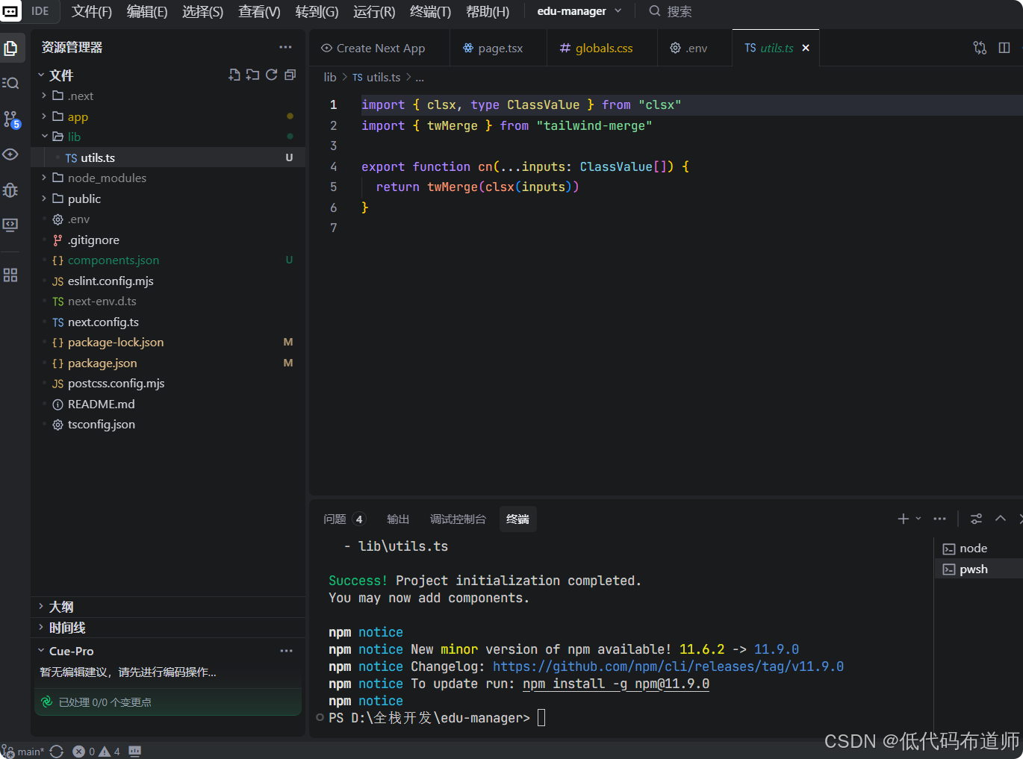
Task: Close the utils.ts editor tab
Action: coord(806,48)
